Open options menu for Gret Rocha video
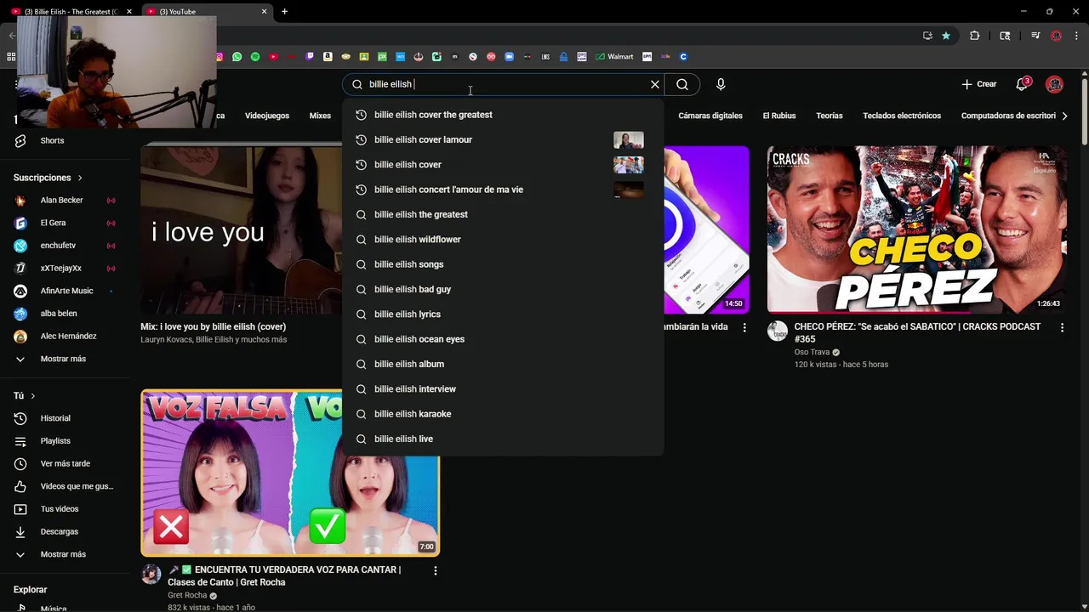 coord(435,571)
